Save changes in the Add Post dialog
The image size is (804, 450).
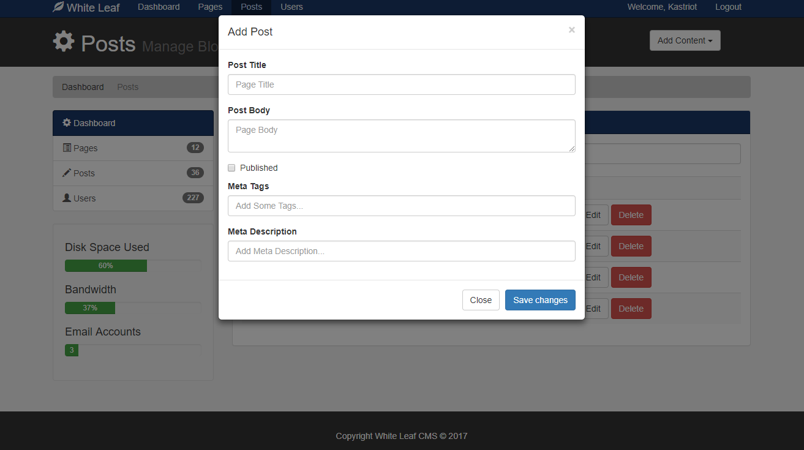[x=540, y=300]
